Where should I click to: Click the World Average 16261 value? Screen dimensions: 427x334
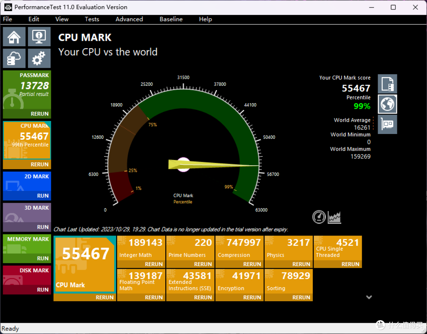pos(362,127)
